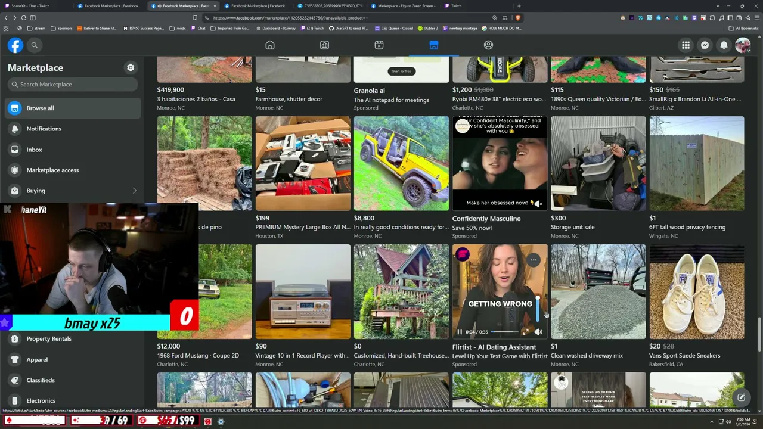Open the zoom magnifier in the address bar
The height and width of the screenshot is (429, 763).
[x=495, y=18]
